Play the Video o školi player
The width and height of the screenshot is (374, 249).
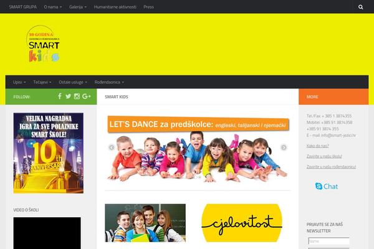tap(47, 233)
